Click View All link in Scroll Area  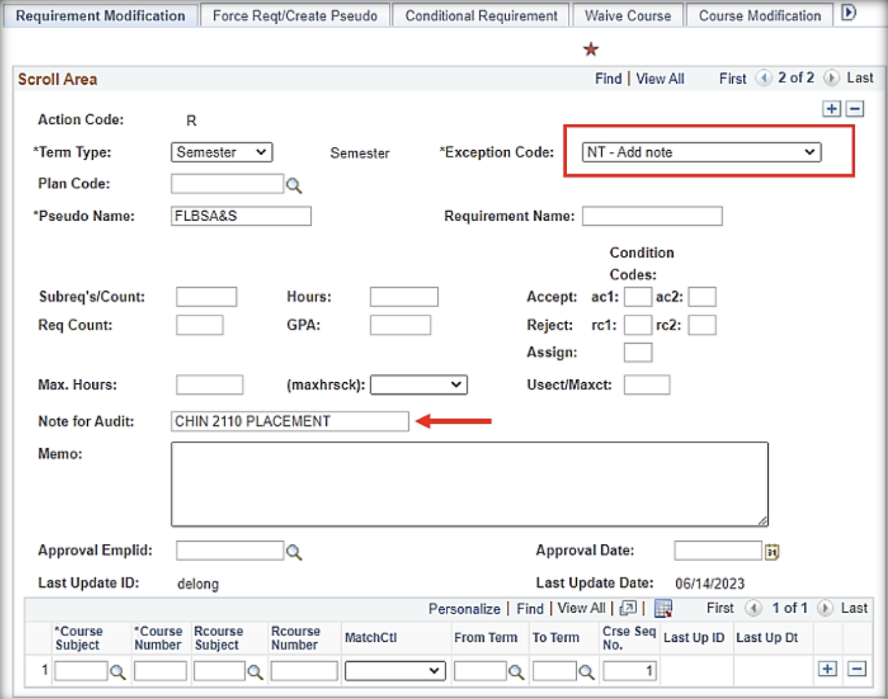pos(660,79)
